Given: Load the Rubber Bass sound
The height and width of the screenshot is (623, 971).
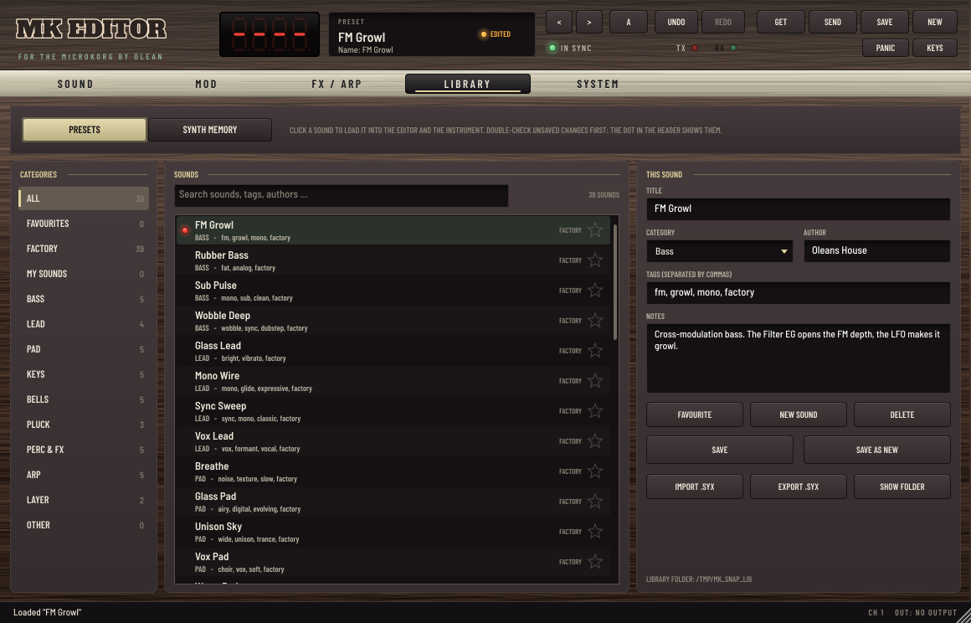Looking at the screenshot, I should [x=393, y=260].
